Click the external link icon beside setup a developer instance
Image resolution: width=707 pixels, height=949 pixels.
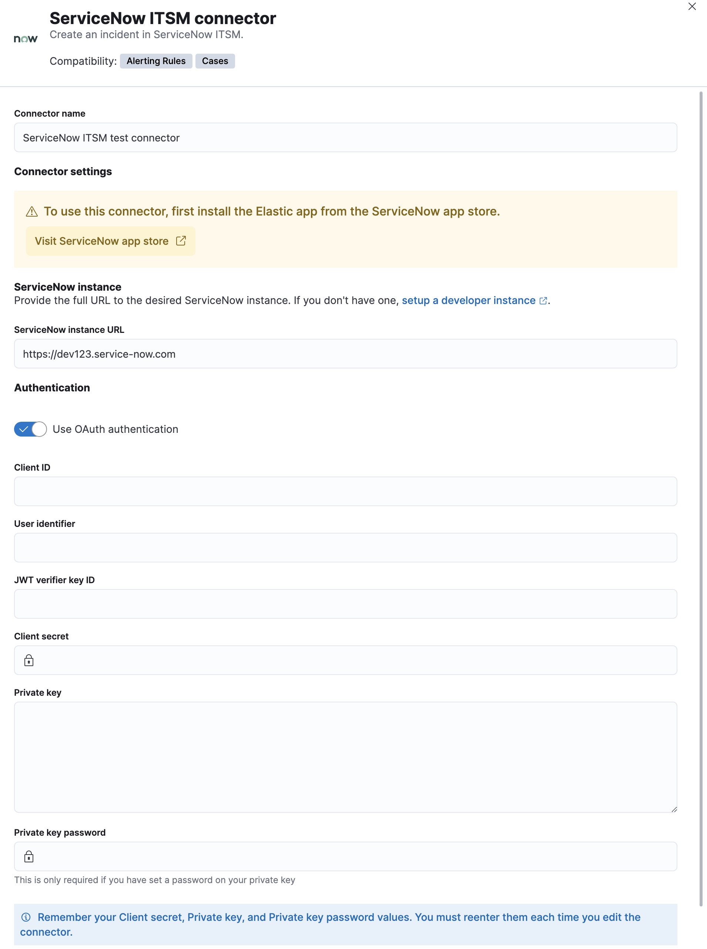[x=543, y=301]
